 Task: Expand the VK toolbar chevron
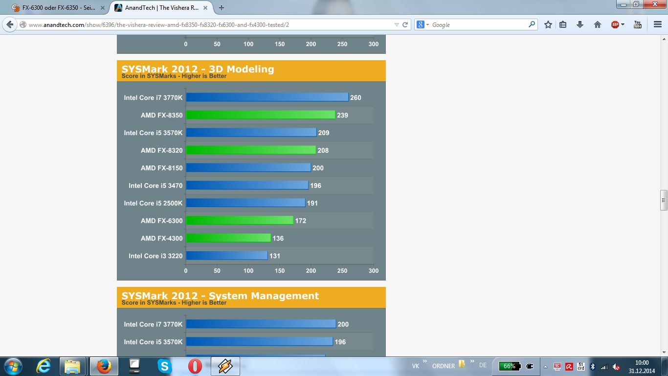[425, 362]
